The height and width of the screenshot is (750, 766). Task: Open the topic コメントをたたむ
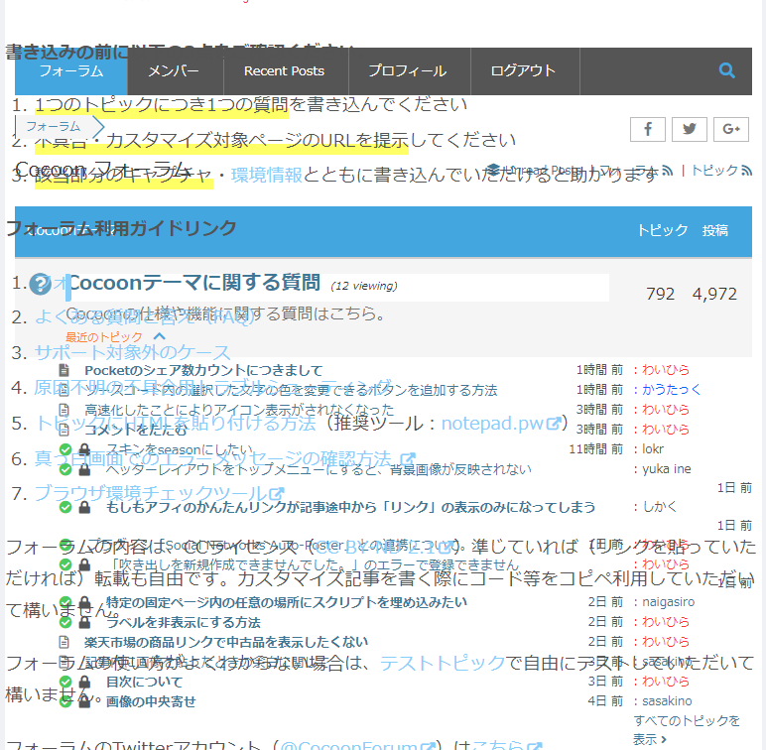tap(136, 430)
